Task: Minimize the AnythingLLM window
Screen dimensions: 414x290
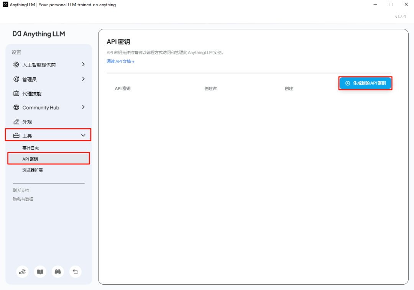Action: (375, 5)
